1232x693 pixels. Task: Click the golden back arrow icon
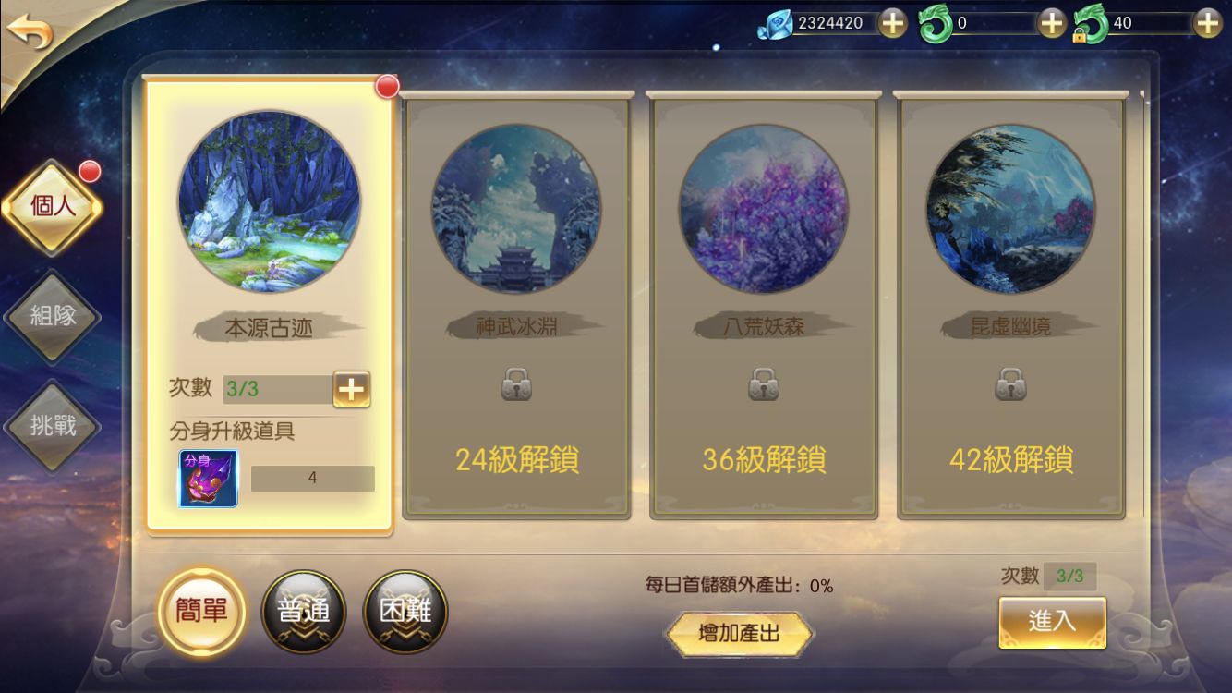click(30, 32)
